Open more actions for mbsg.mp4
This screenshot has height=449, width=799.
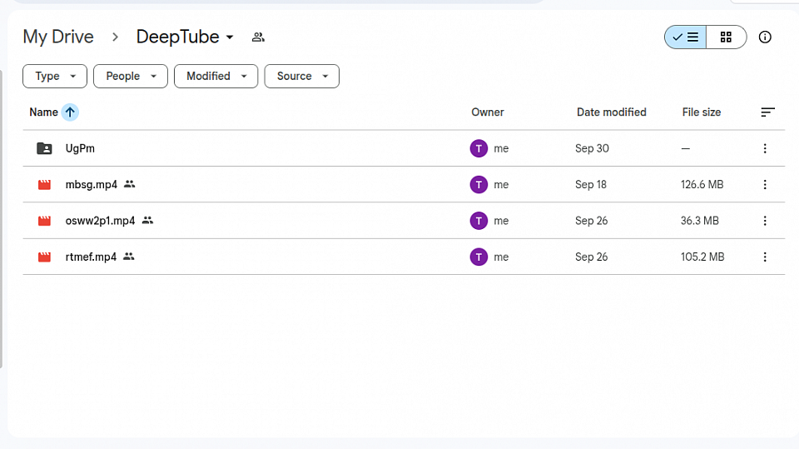765,185
